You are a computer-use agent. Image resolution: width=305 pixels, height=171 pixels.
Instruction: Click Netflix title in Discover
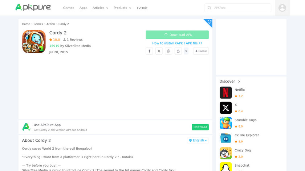coord(240,90)
